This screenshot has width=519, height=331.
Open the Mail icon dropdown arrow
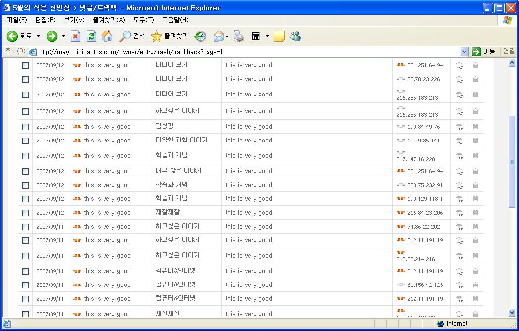[x=227, y=36]
